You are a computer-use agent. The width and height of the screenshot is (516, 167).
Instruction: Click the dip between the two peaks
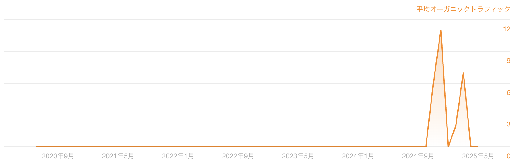click(x=448, y=146)
